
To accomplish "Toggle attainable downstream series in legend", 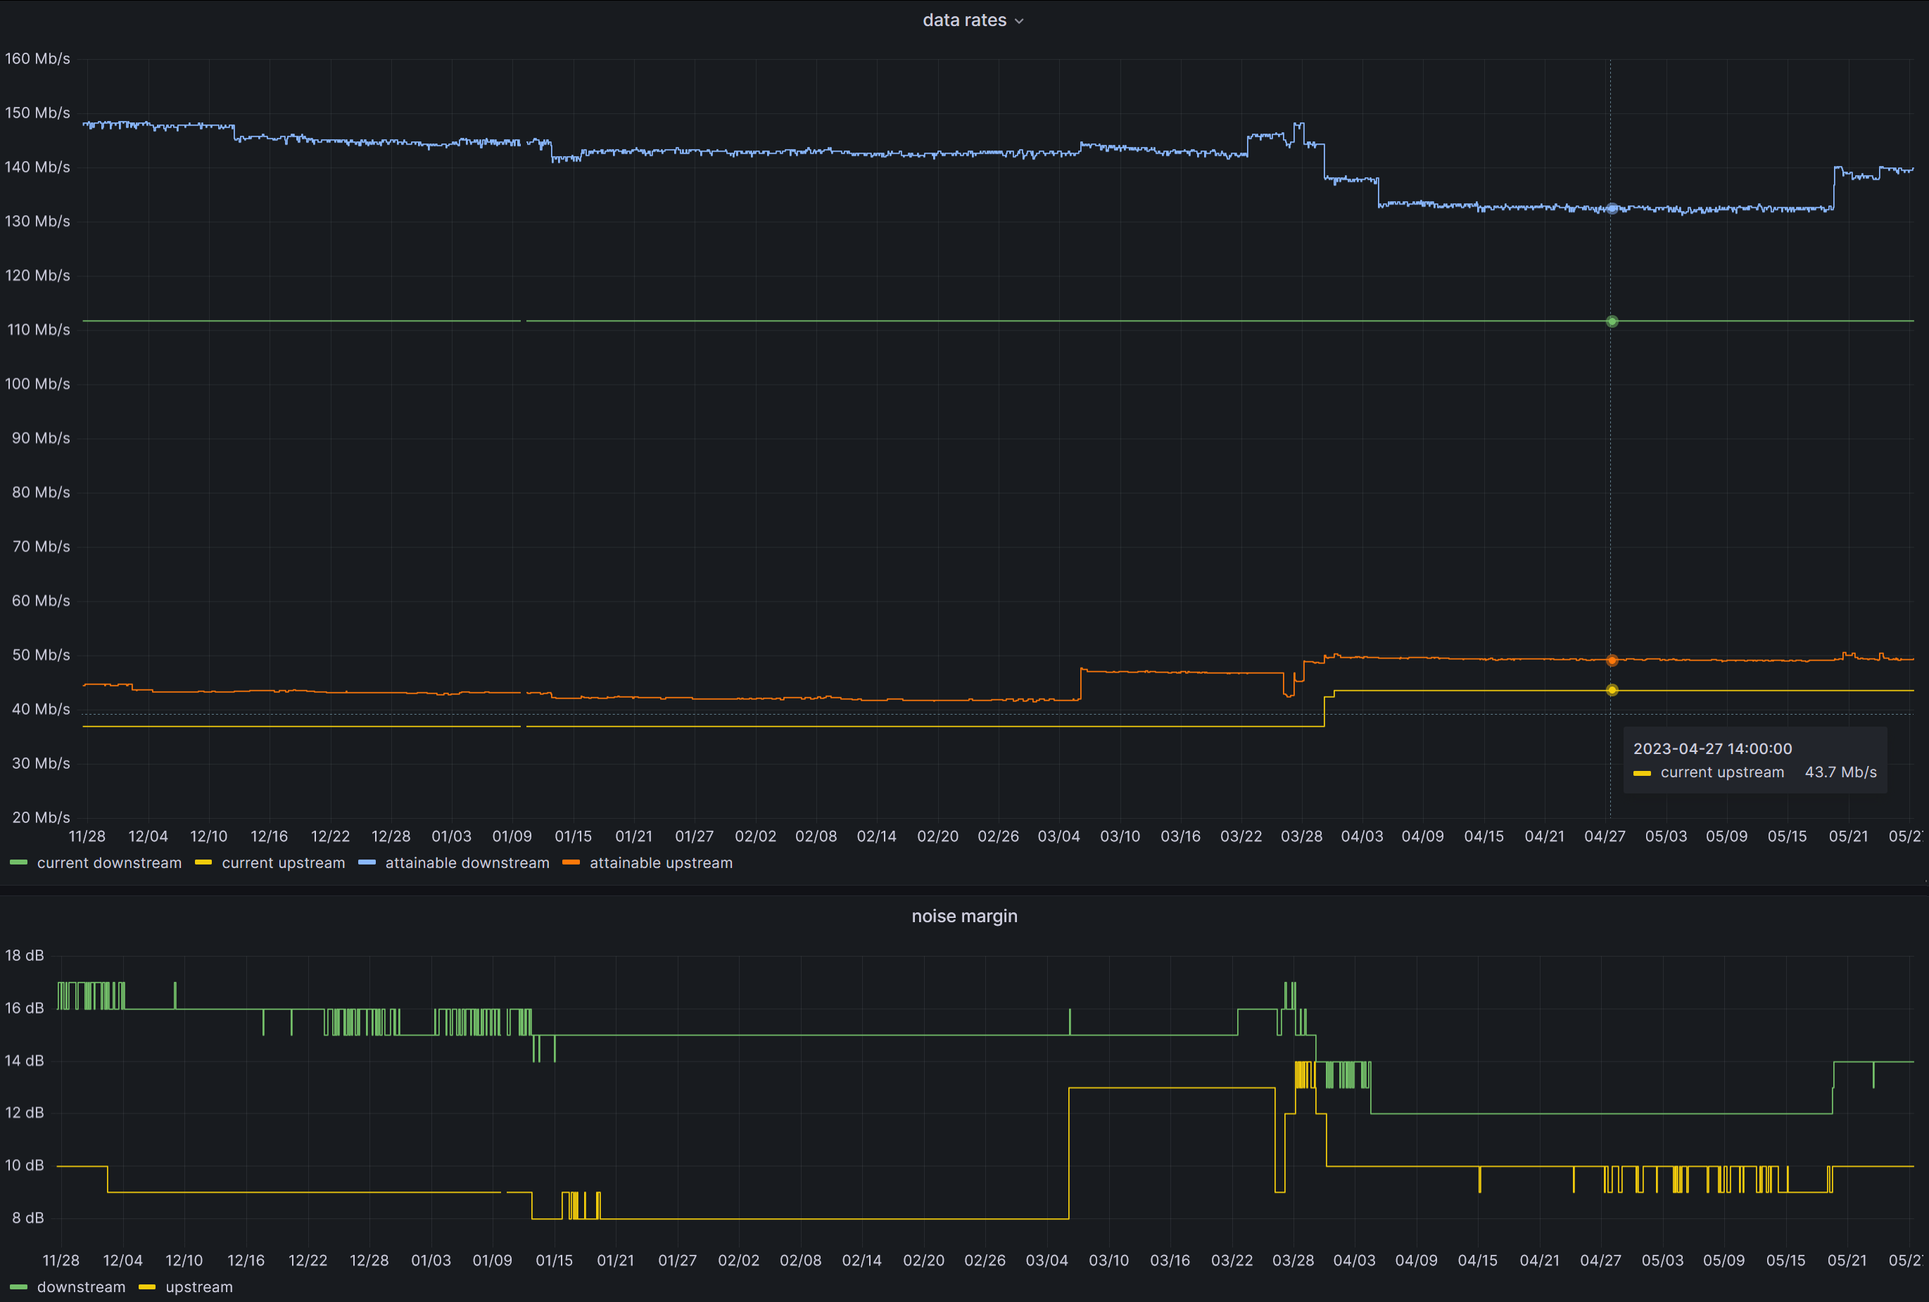I will click(467, 863).
